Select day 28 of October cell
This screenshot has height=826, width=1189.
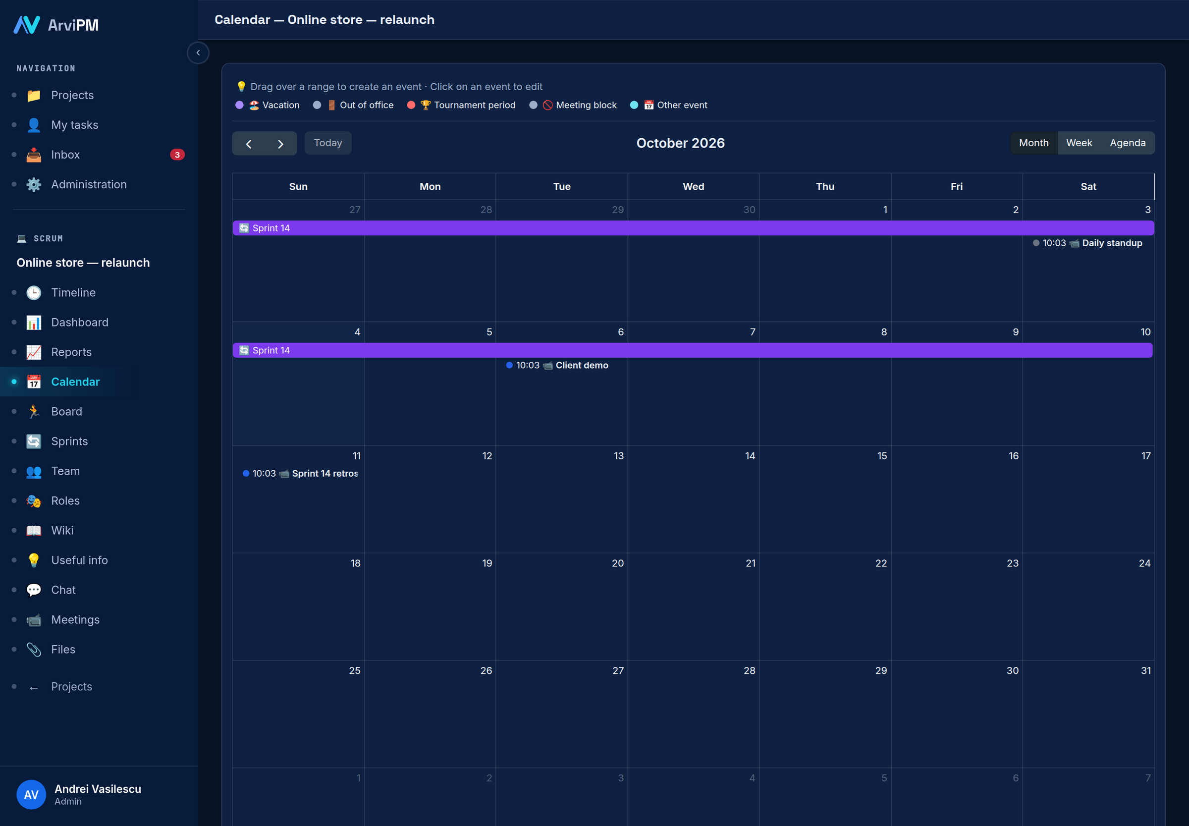click(693, 714)
